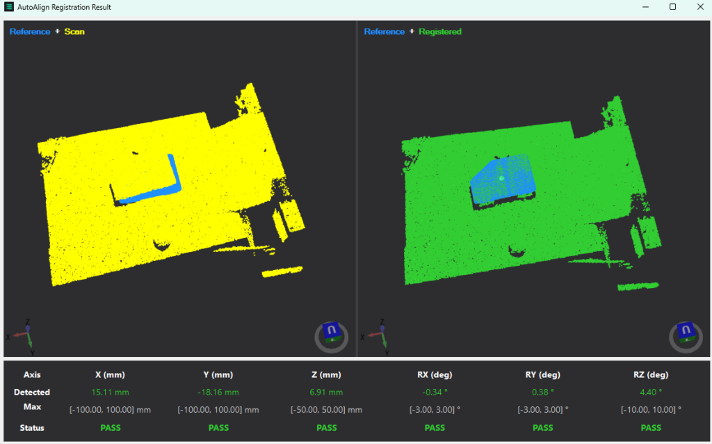
Task: Select the X axis on the left orientation gizmo
Action: [x=17, y=335]
